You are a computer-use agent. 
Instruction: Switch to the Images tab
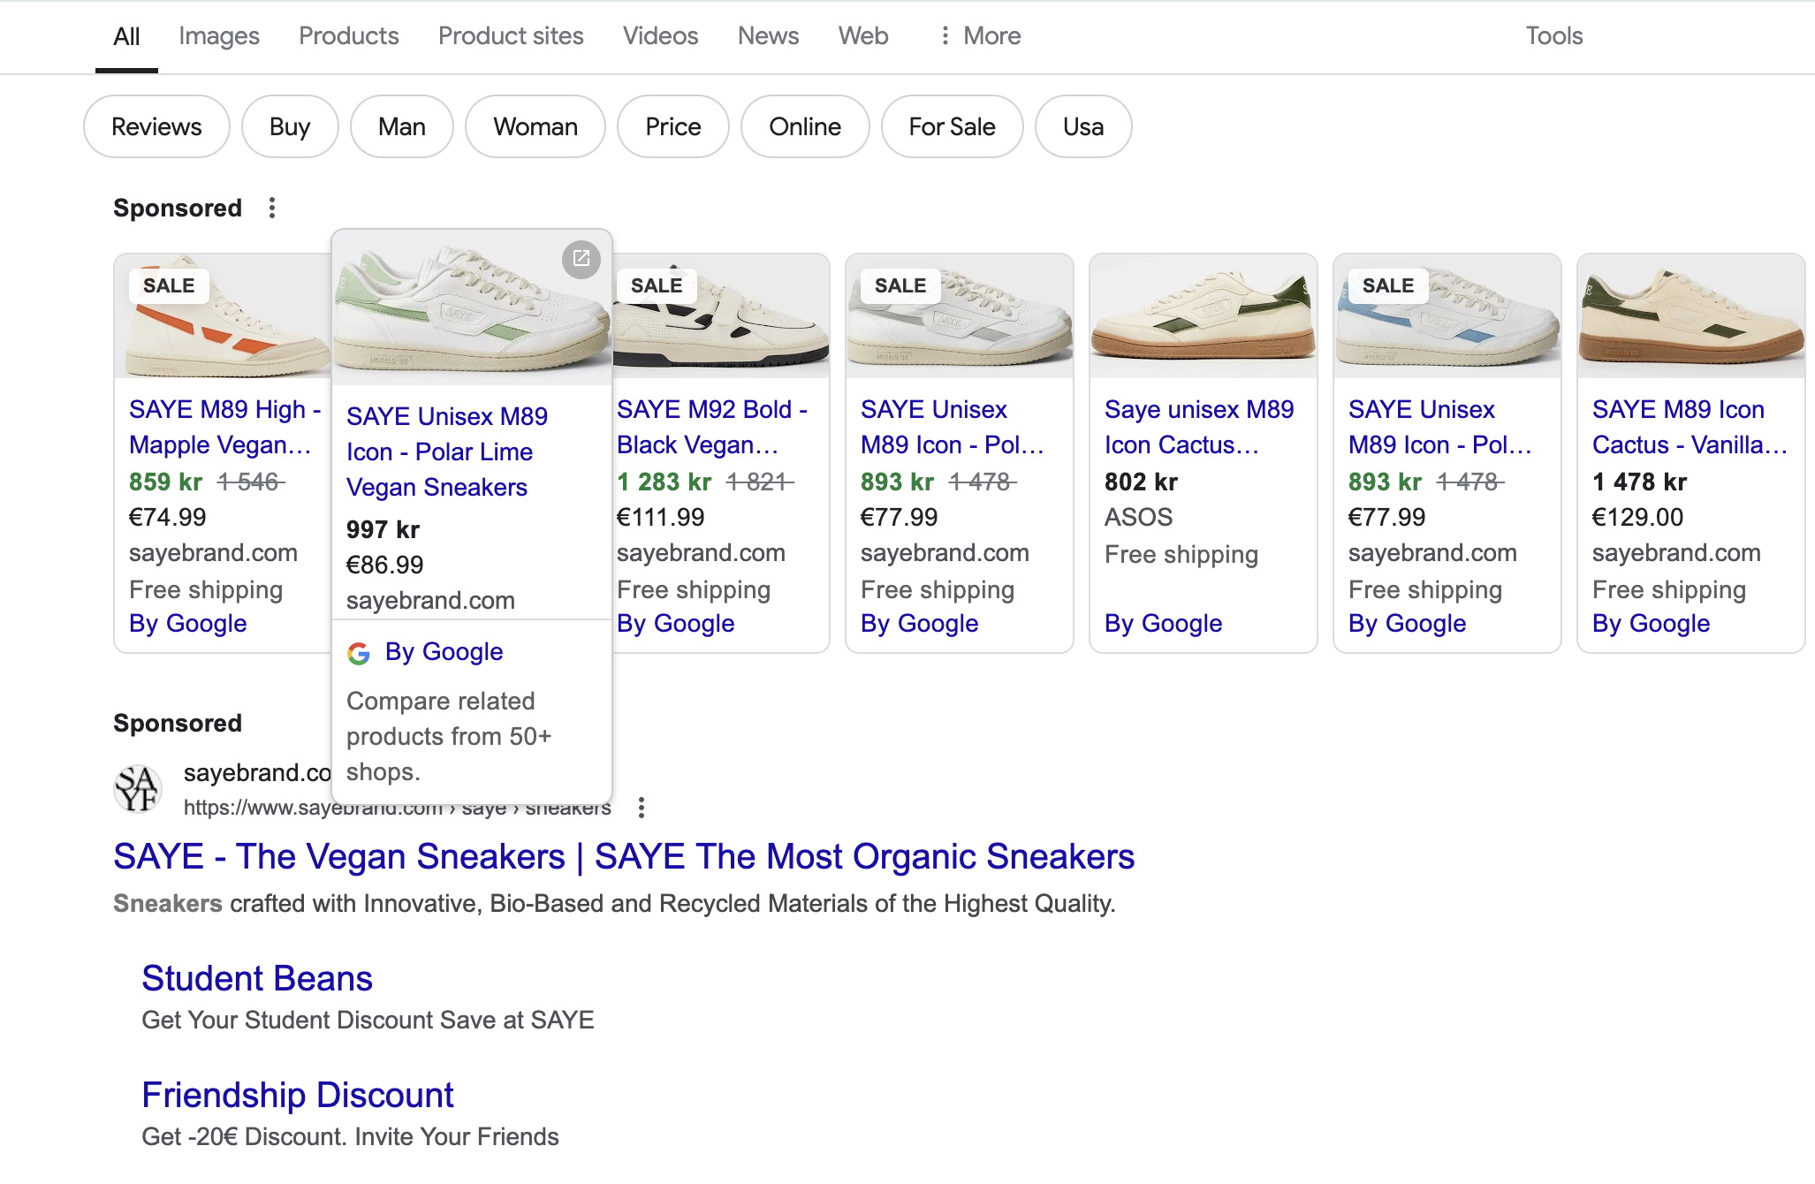click(x=218, y=36)
